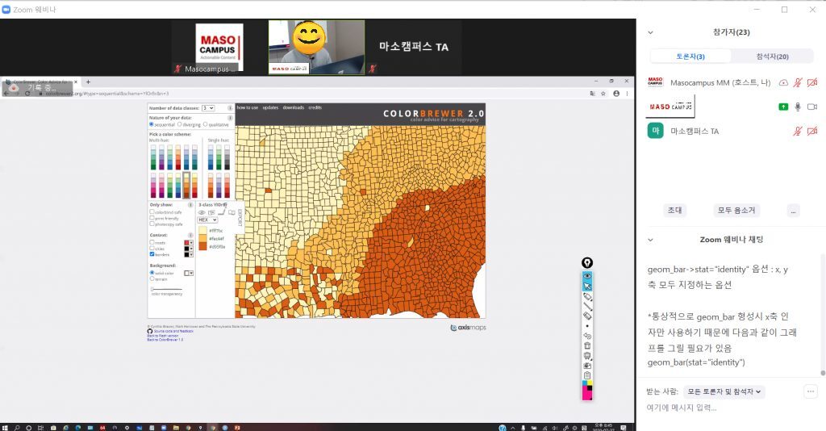This screenshot has width=826, height=431.
Task: Enable the colorblind safe checkbox
Action: coord(152,212)
